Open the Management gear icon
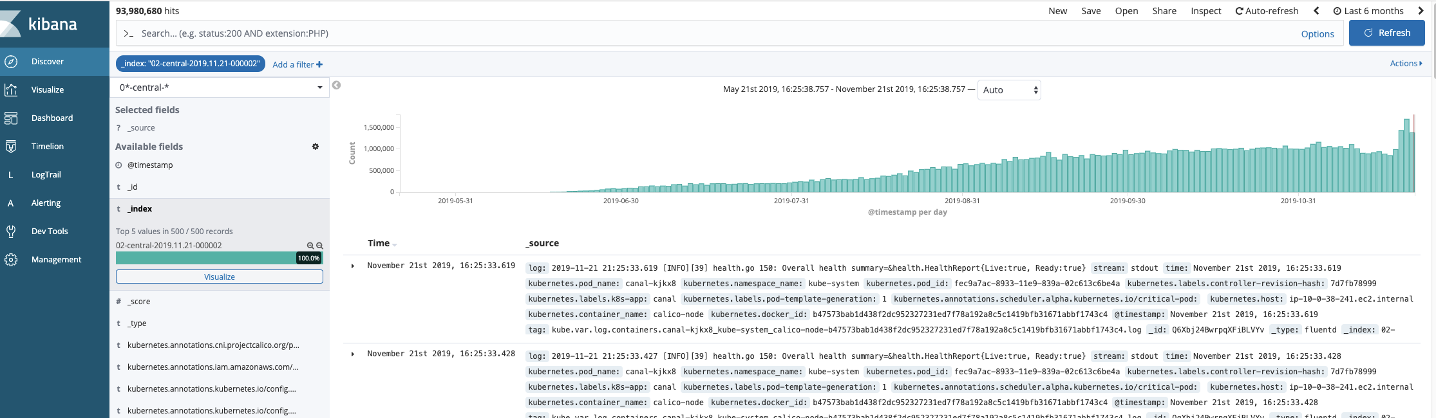The height and width of the screenshot is (418, 1436). [x=11, y=260]
